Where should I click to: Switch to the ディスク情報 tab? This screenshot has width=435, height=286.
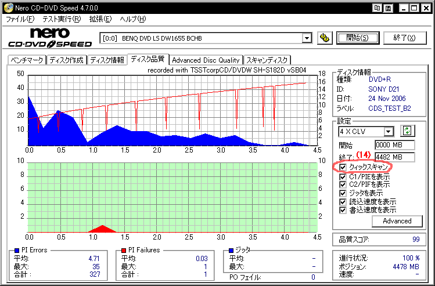point(107,60)
